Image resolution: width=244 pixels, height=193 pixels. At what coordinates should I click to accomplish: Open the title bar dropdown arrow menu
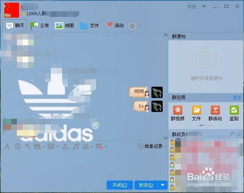pyautogui.click(x=204, y=7)
